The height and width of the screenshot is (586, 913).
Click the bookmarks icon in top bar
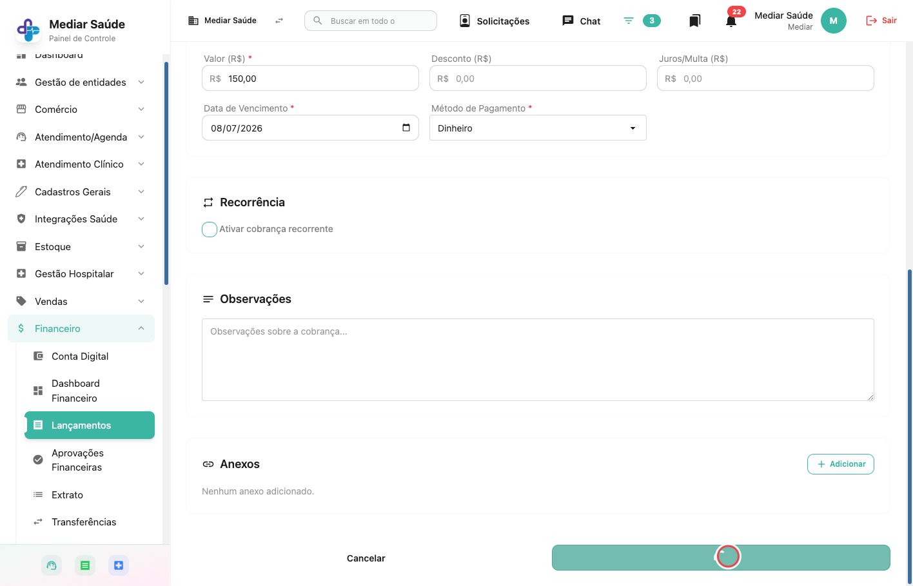[694, 21]
